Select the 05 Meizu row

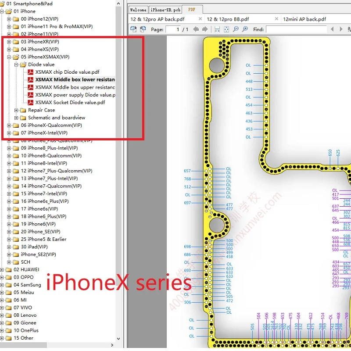(x=24, y=293)
